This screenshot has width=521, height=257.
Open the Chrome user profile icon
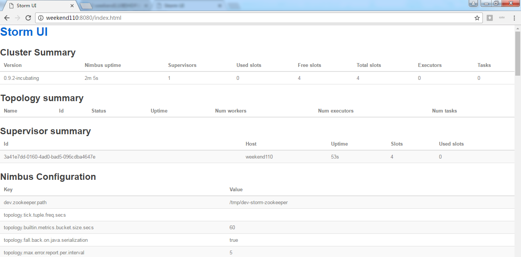(x=473, y=3)
